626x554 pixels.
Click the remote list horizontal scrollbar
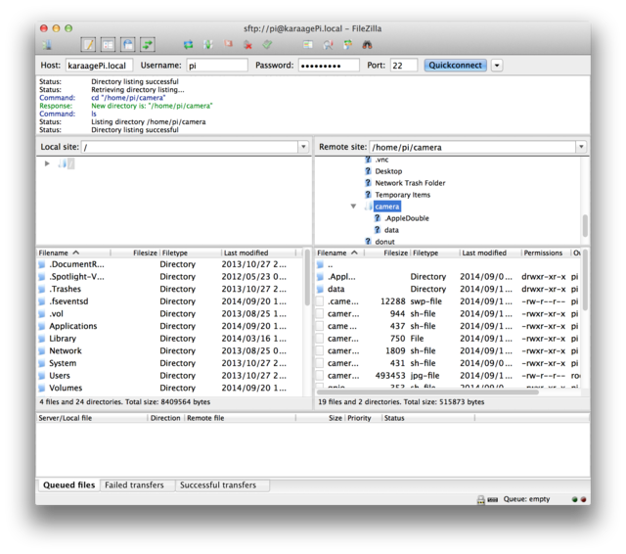pyautogui.click(x=428, y=392)
